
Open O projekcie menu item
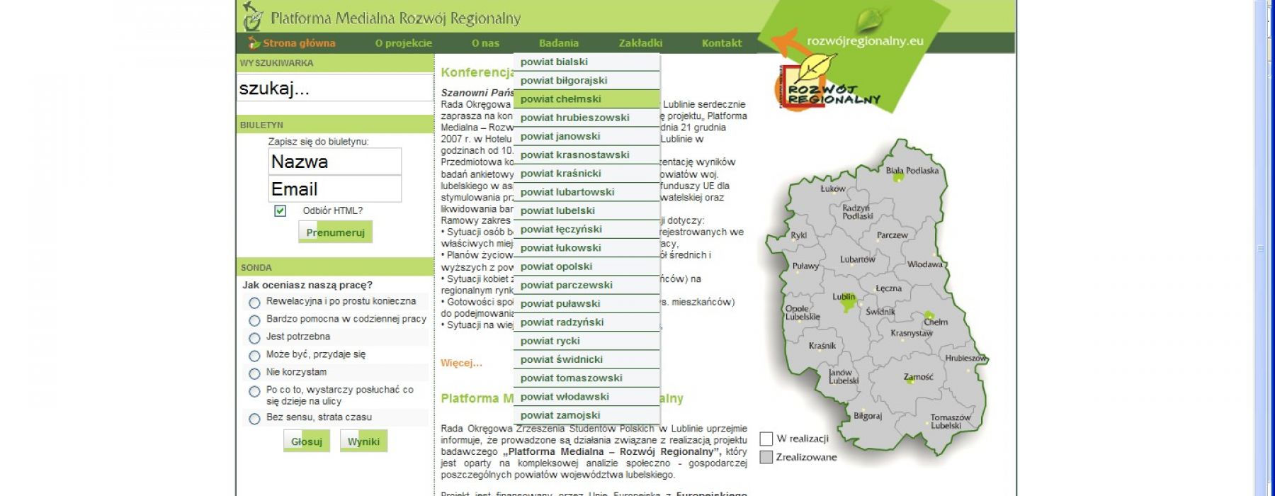[404, 43]
